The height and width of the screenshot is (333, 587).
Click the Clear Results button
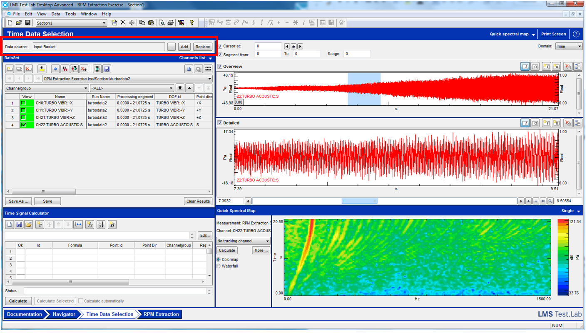pos(198,201)
